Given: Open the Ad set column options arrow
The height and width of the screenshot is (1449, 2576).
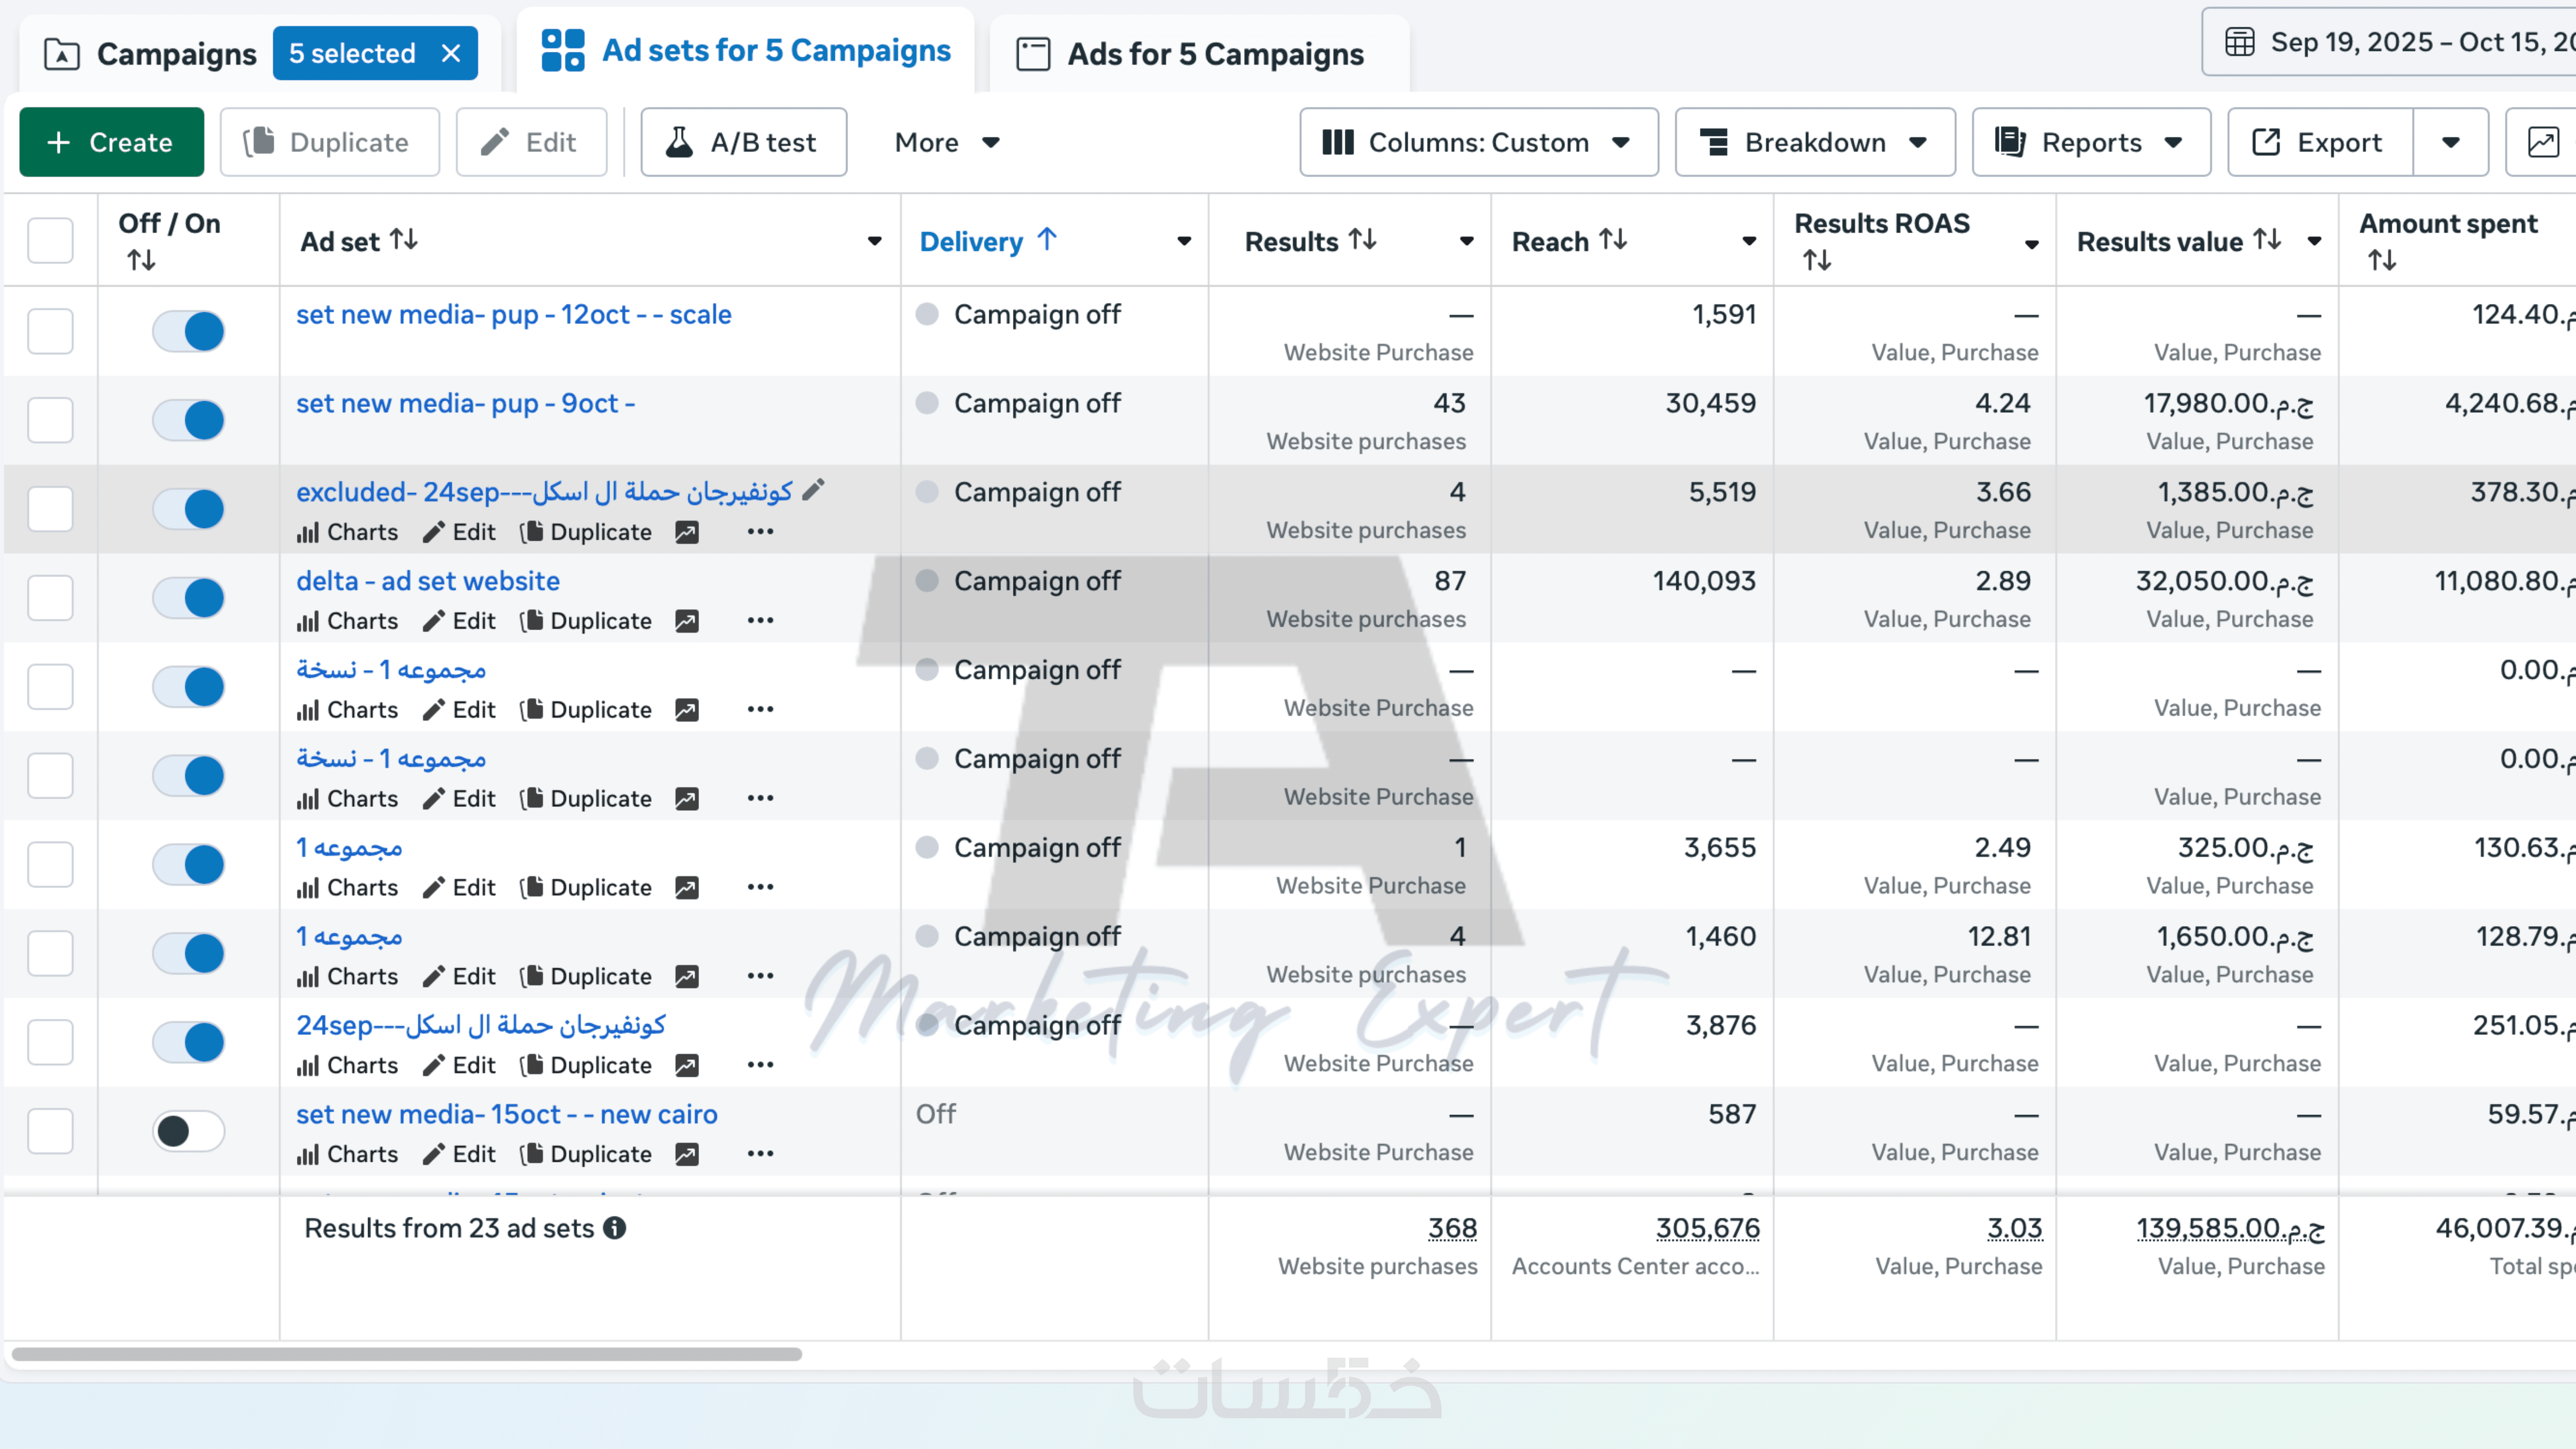Looking at the screenshot, I should point(875,241).
